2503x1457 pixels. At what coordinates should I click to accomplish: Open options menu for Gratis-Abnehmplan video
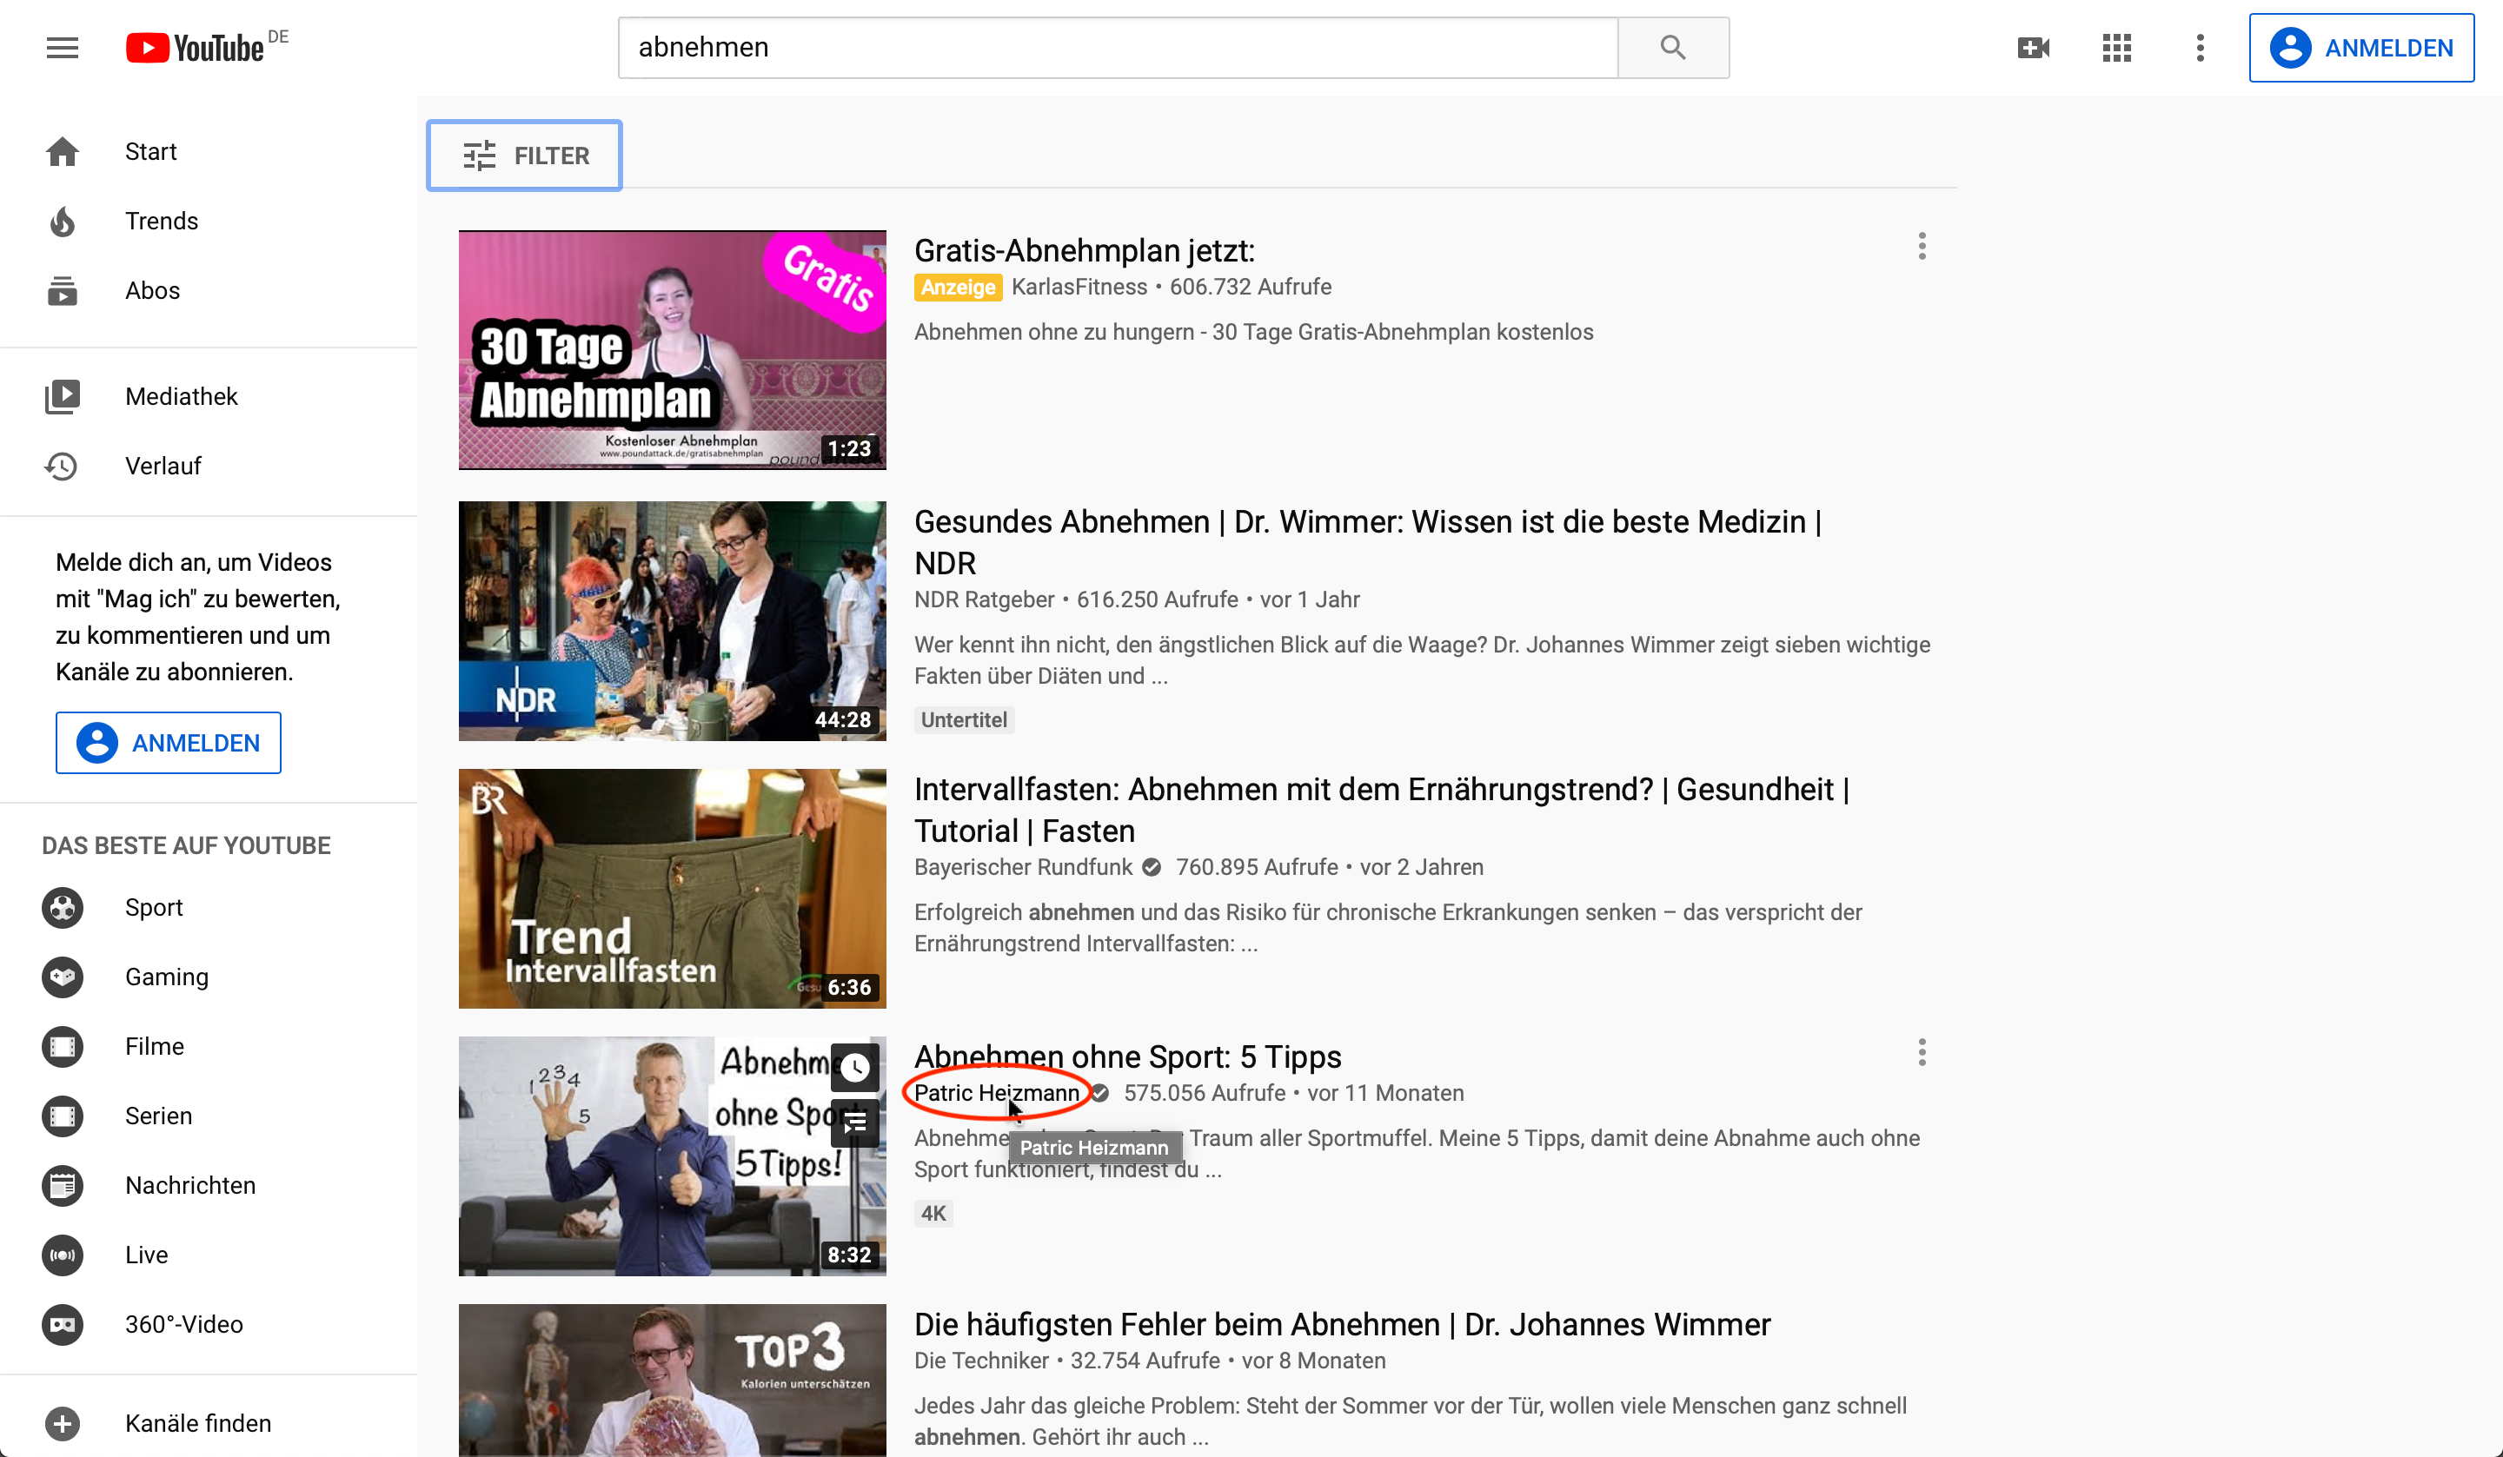coord(1922,248)
